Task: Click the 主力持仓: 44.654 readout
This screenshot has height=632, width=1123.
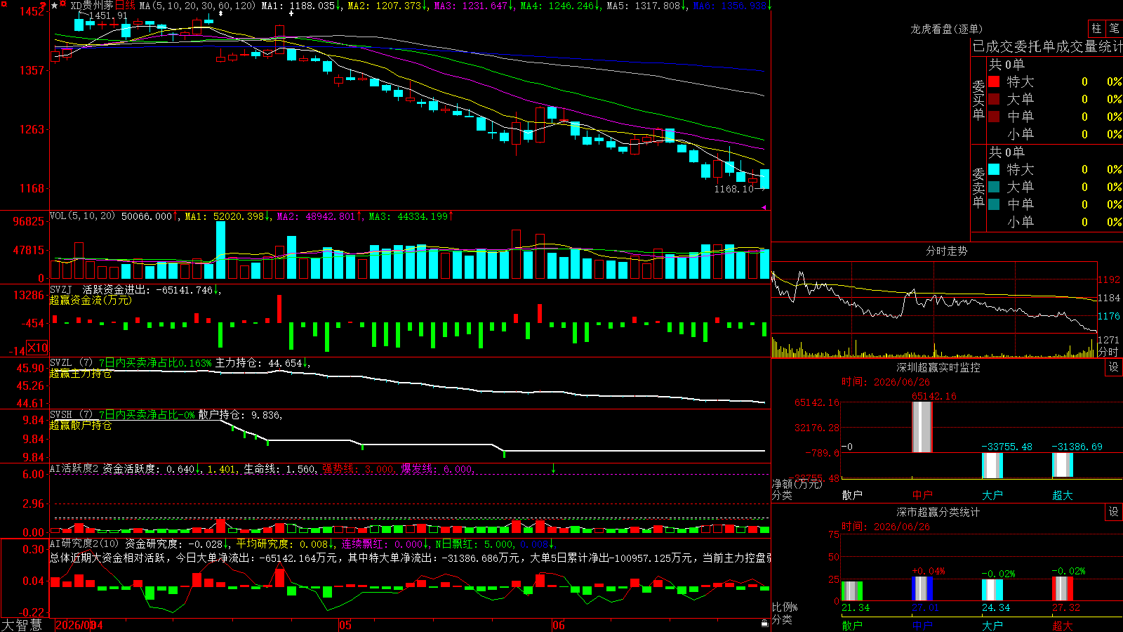Action: [258, 363]
